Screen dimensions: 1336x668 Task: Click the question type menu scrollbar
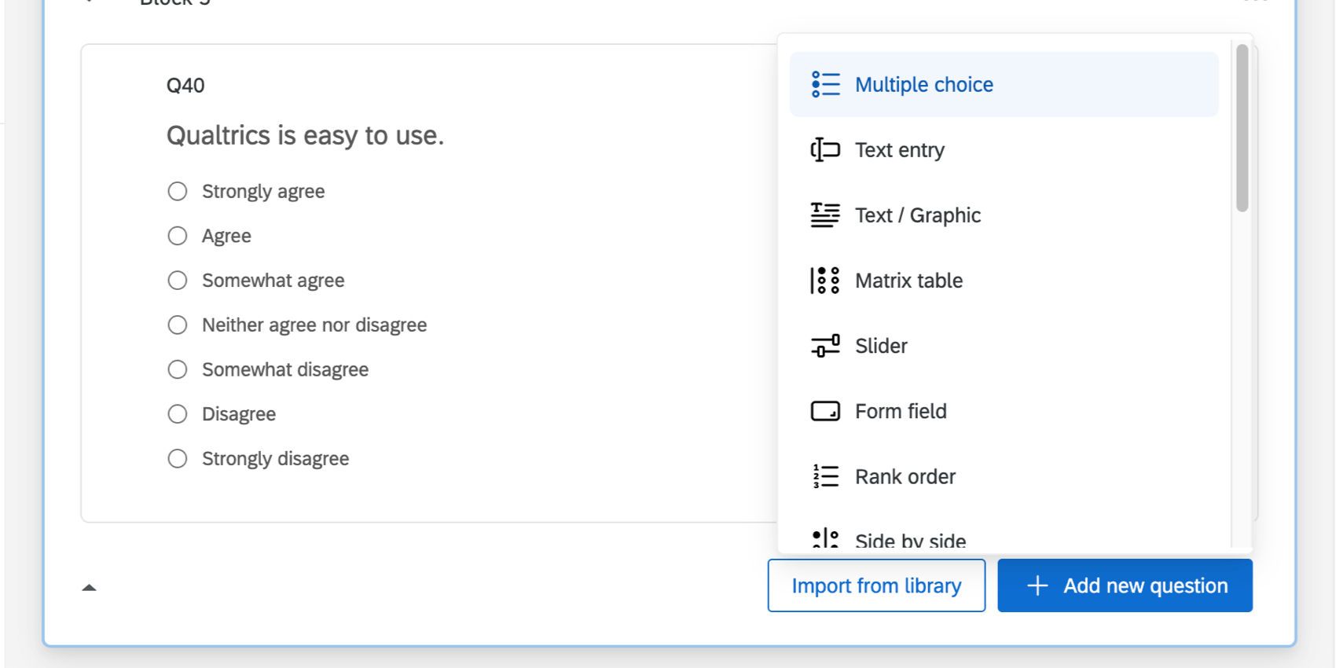click(x=1242, y=128)
